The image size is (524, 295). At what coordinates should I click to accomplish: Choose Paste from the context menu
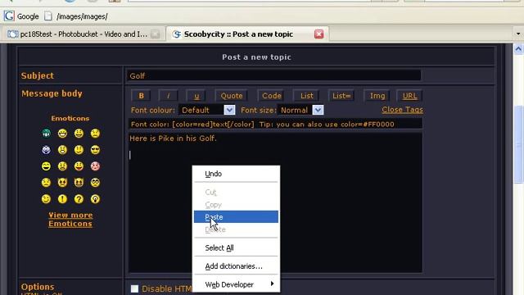click(236, 216)
